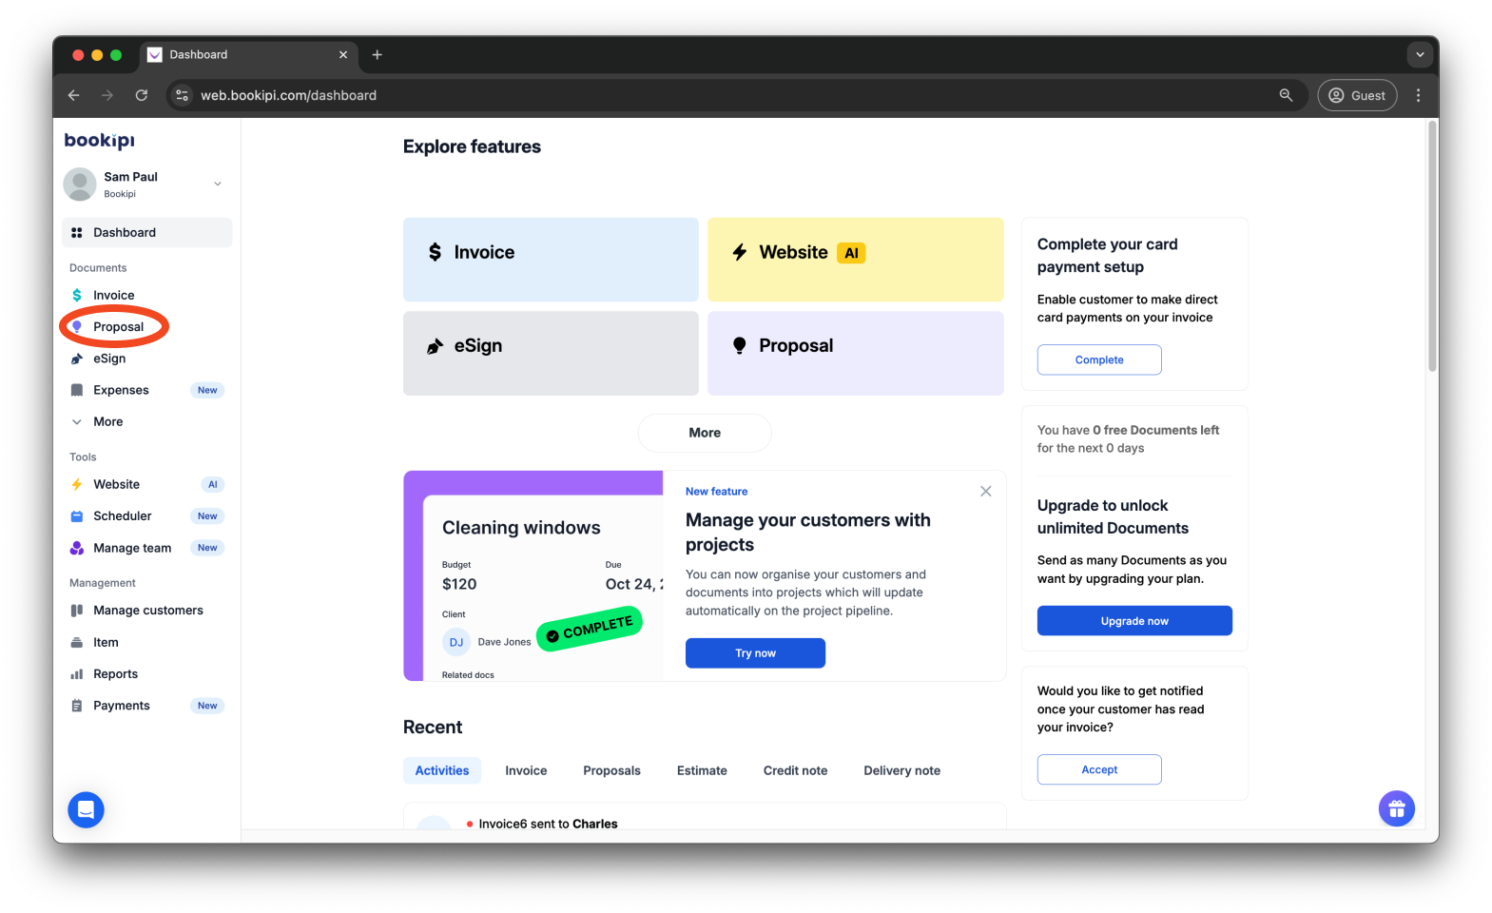The width and height of the screenshot is (1492, 913).
Task: Click the zoom magnifier icon in address bar
Action: (x=1286, y=95)
